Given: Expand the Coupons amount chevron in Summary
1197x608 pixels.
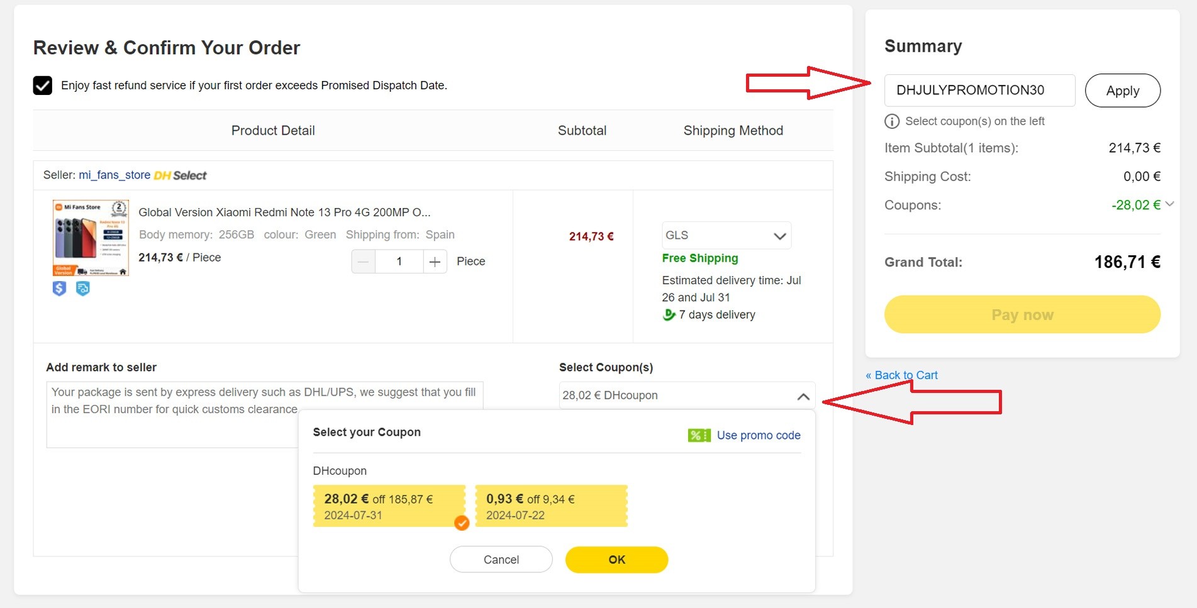Looking at the screenshot, I should pyautogui.click(x=1169, y=204).
